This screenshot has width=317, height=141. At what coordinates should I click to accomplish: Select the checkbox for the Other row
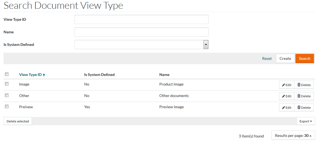(x=7, y=95)
